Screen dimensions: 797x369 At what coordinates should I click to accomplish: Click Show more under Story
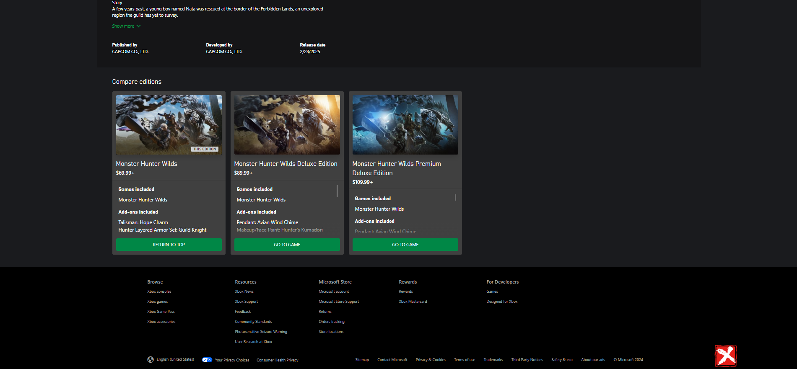click(x=126, y=26)
